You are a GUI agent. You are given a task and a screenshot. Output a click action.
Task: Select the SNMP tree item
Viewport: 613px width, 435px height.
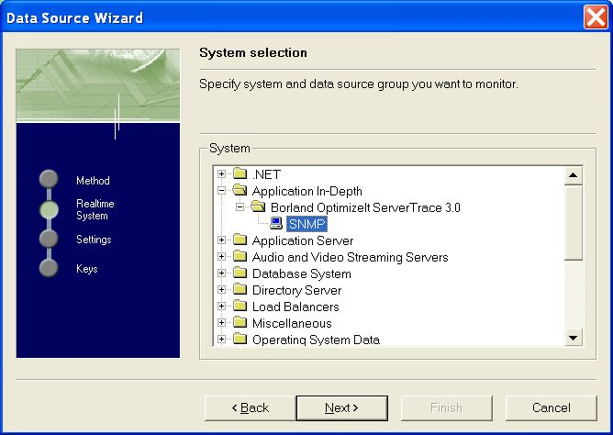(306, 224)
